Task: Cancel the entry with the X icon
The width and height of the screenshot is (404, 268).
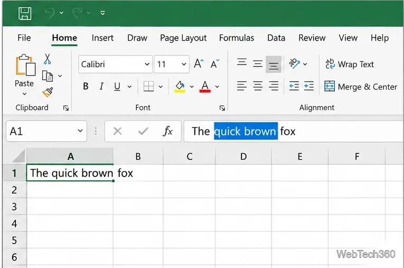Action: click(117, 131)
